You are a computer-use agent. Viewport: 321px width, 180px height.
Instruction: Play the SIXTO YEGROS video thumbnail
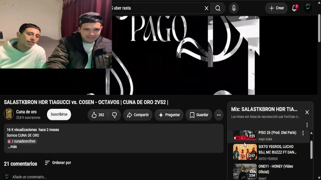245,152
